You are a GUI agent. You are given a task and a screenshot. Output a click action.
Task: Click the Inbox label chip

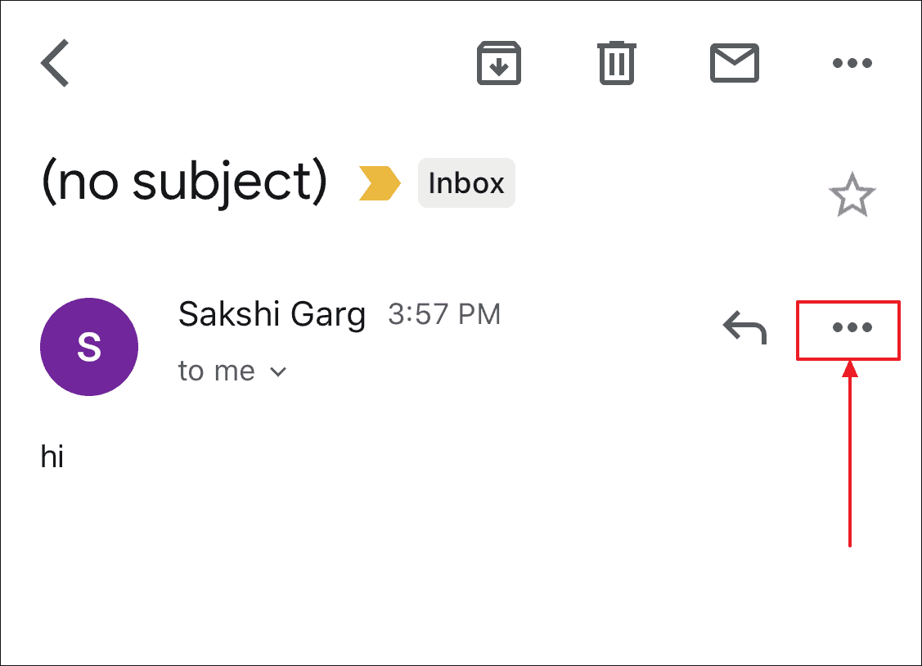point(466,182)
